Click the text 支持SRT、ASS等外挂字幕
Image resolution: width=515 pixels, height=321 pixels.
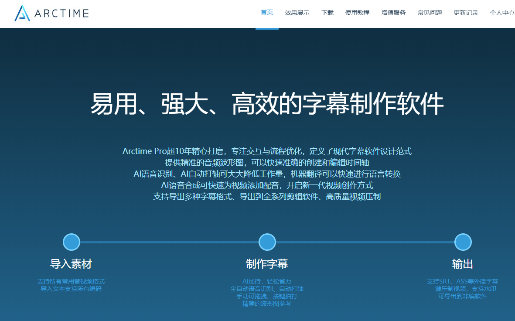click(462, 281)
